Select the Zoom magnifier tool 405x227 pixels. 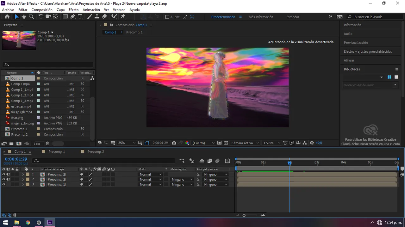(31, 17)
